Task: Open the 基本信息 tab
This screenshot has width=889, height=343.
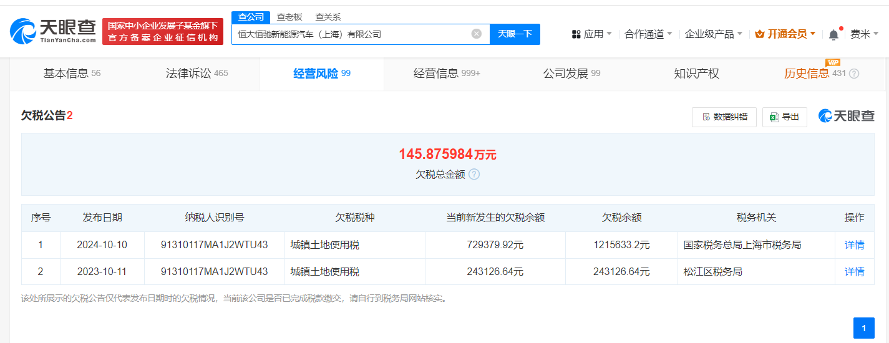Action: coord(72,74)
